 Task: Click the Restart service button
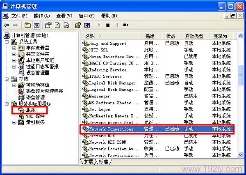pyautogui.click(x=126, y=25)
